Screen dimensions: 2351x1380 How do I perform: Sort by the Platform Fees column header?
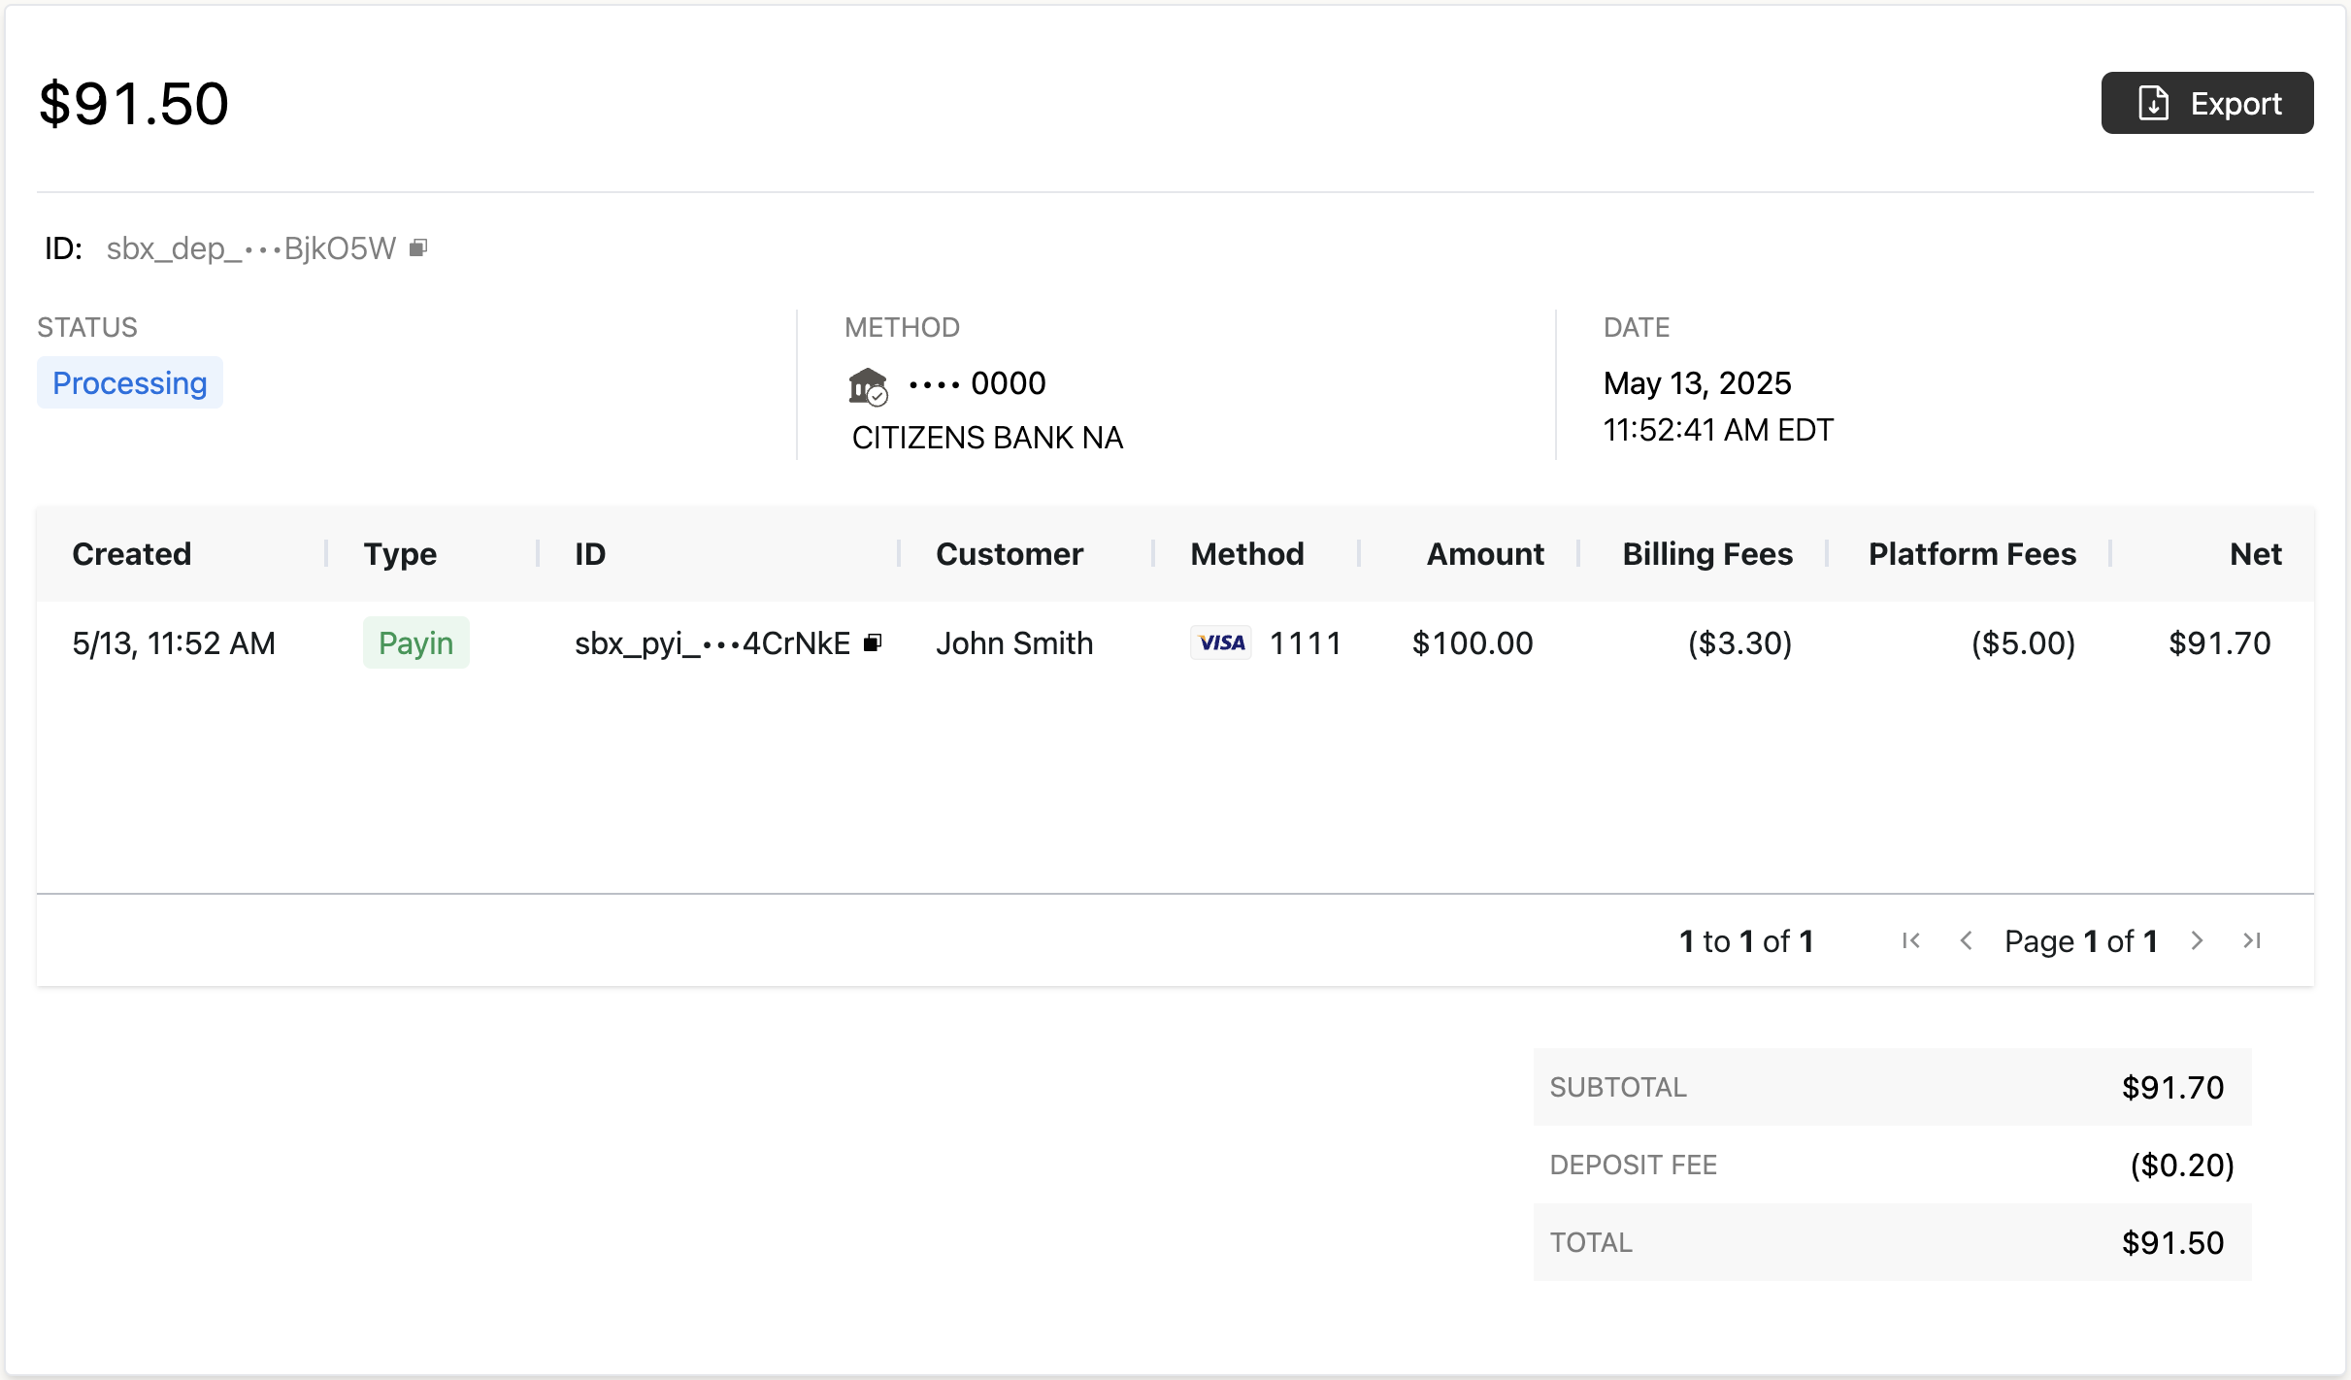[1971, 554]
